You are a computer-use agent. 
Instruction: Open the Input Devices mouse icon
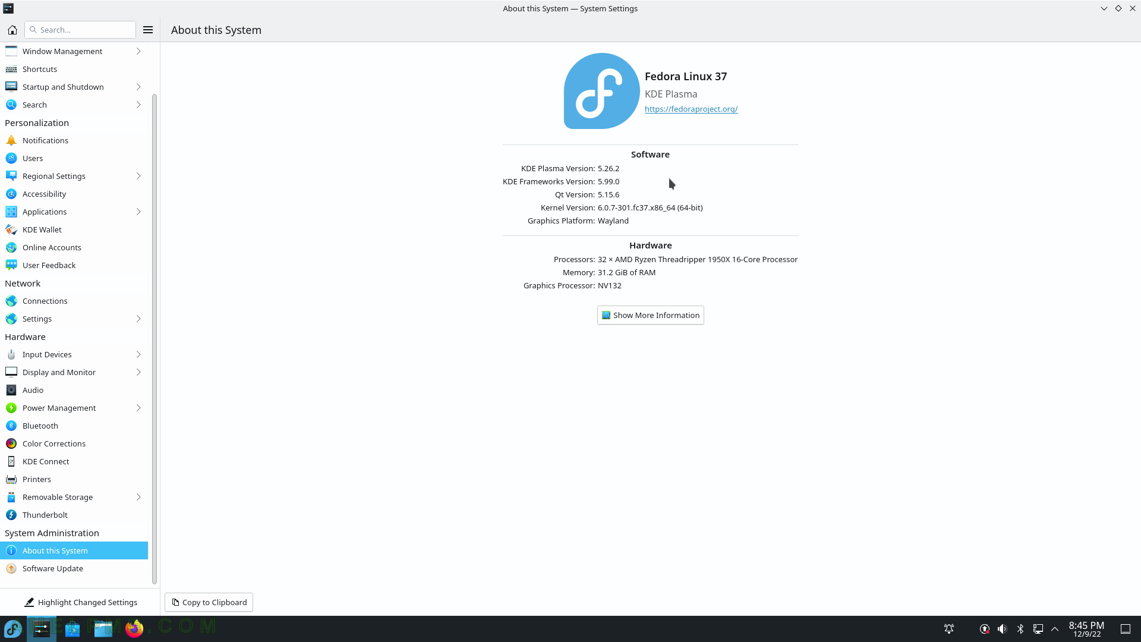click(11, 354)
